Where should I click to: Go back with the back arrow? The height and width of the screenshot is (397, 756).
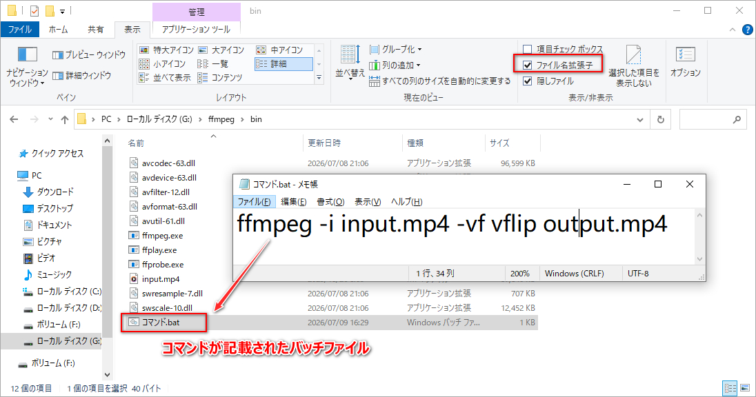pos(14,119)
